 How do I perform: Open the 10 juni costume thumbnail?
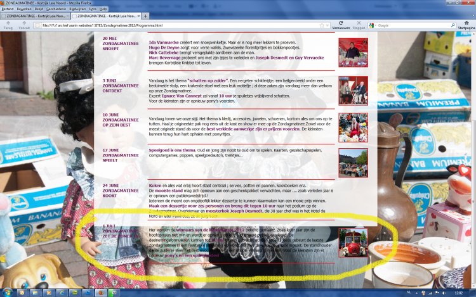coord(353,127)
